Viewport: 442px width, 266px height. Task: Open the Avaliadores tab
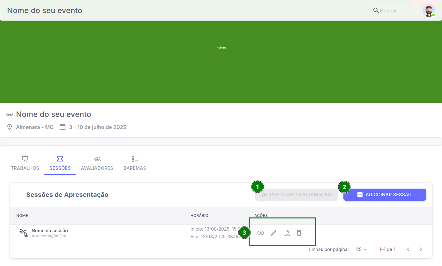[97, 163]
